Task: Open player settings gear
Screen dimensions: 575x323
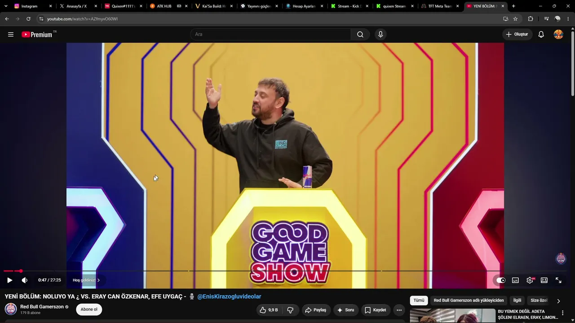Action: point(530,280)
